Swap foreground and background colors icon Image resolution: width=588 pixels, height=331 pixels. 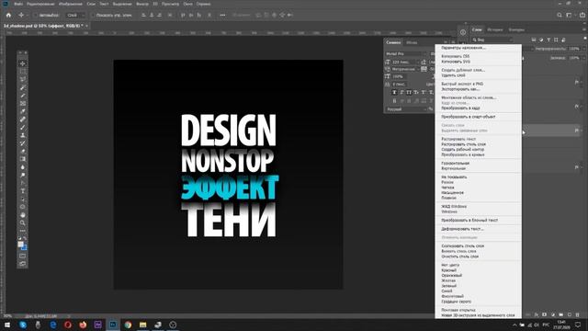tap(25, 239)
